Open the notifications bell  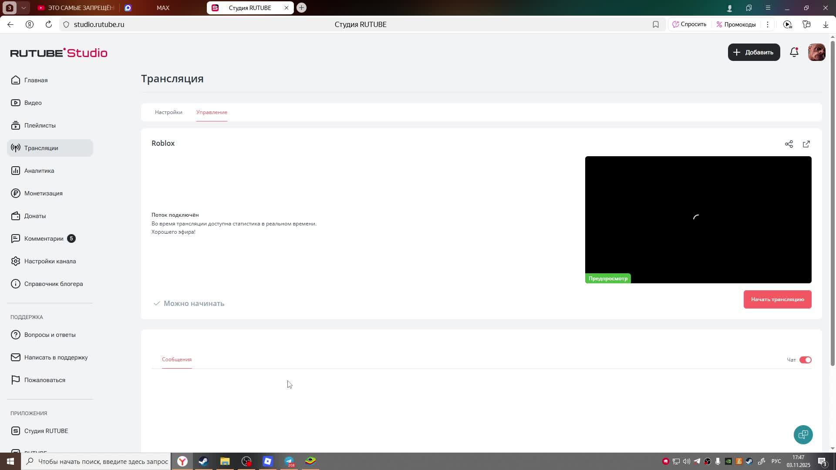click(794, 52)
